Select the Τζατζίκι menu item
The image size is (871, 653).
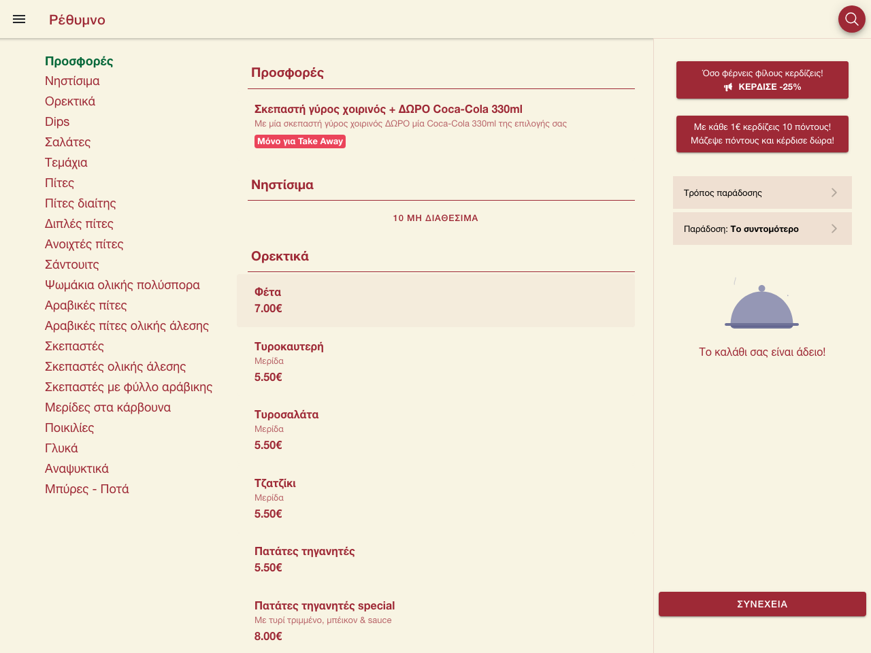435,498
